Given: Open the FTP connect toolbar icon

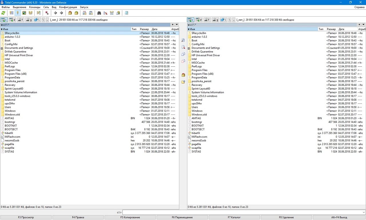Looking at the screenshot, I should point(84,13).
